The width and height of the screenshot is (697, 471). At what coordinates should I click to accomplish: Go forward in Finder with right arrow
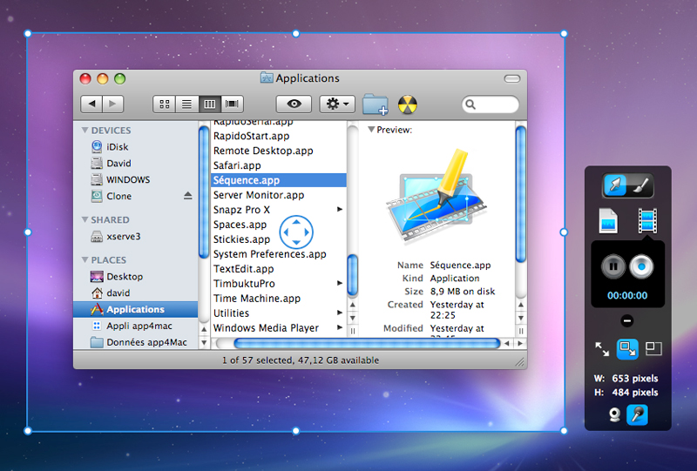point(113,104)
